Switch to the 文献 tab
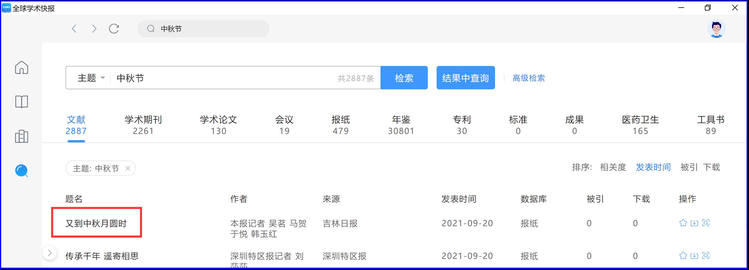Viewport: 749px width, 270px height. pyautogui.click(x=76, y=125)
